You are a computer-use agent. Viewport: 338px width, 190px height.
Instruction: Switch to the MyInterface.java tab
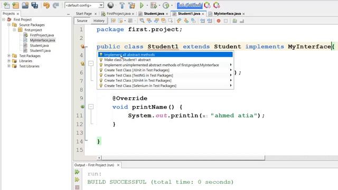tap(228, 14)
